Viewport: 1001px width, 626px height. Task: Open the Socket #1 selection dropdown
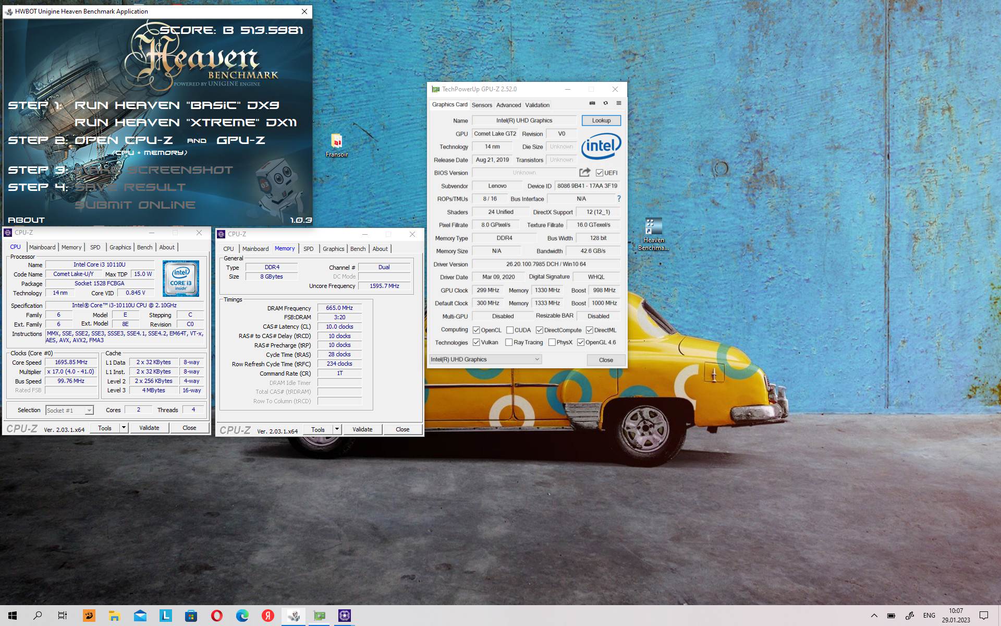click(x=70, y=411)
